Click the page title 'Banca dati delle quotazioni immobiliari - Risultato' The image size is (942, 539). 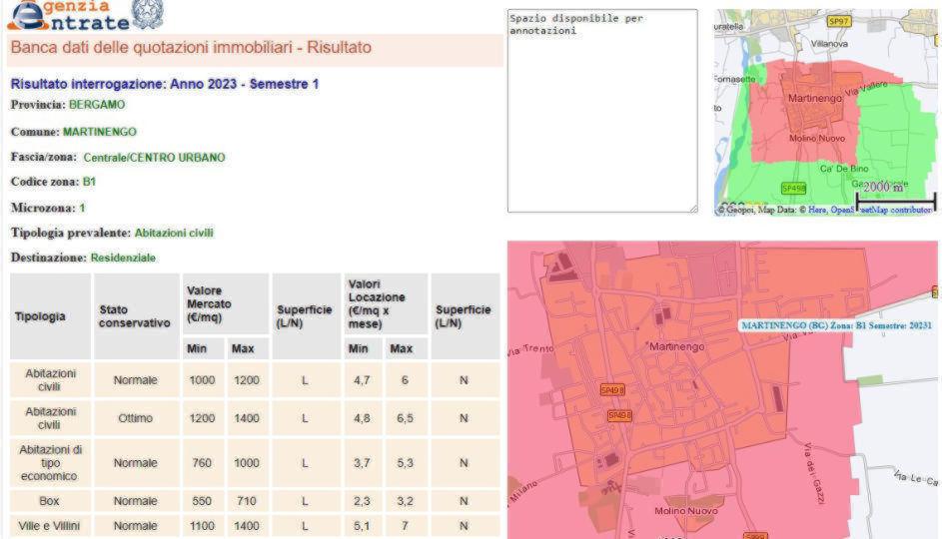191,48
